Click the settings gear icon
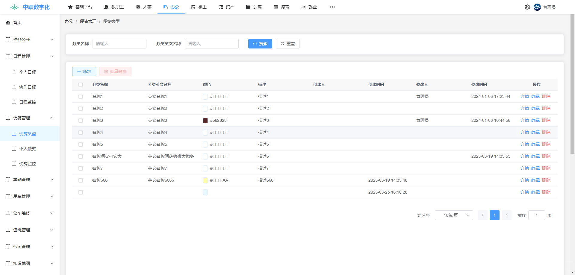The image size is (575, 275). (527, 7)
